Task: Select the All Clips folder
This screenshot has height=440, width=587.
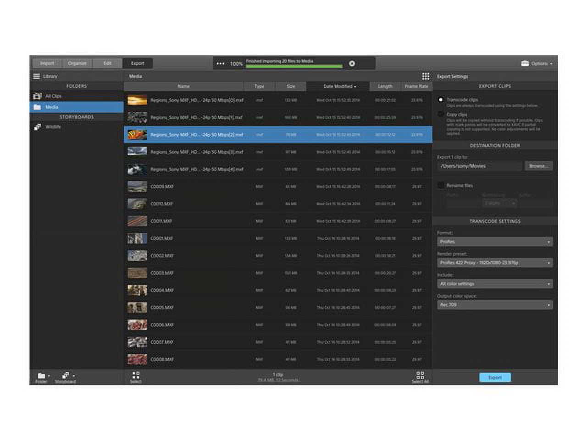Action: [x=77, y=96]
